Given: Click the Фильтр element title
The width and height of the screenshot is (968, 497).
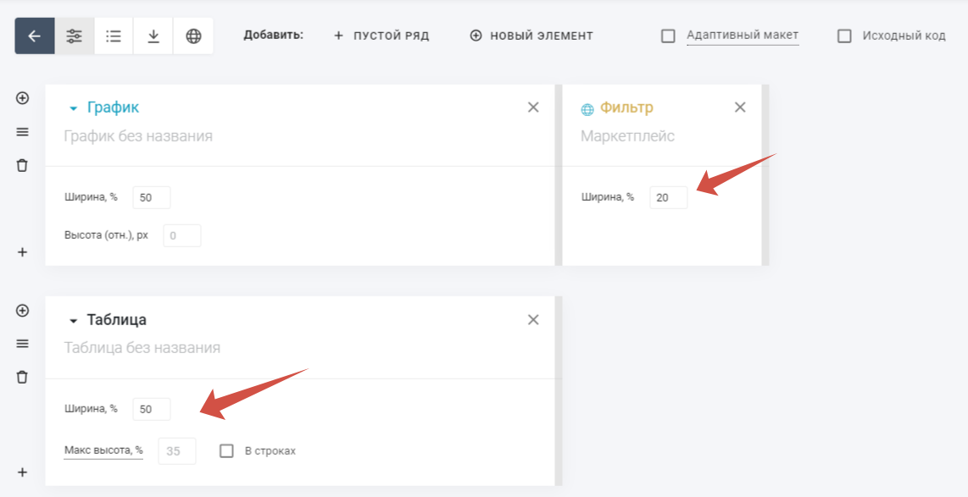Looking at the screenshot, I should click(x=626, y=108).
